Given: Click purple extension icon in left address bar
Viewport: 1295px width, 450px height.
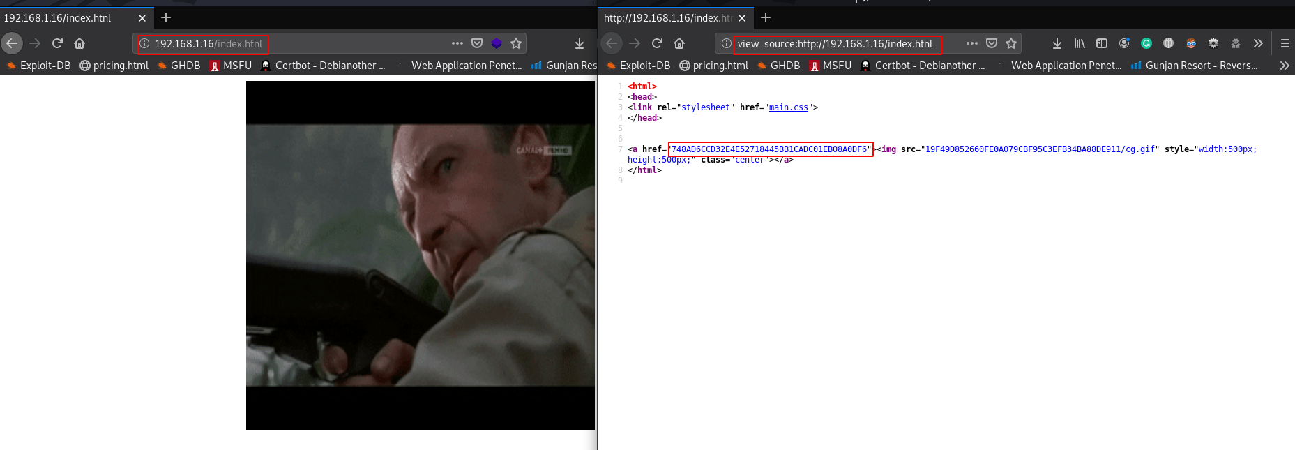Looking at the screenshot, I should (x=497, y=43).
